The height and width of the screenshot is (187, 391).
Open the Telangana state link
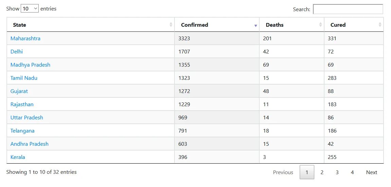(x=22, y=131)
